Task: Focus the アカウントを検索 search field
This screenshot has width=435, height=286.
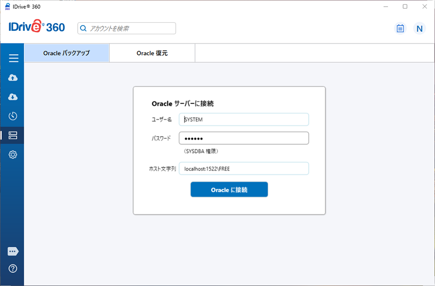Action: point(130,29)
